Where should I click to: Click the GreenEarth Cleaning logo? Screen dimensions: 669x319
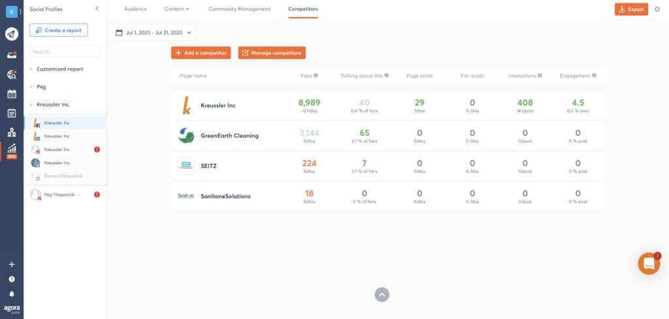(x=186, y=135)
